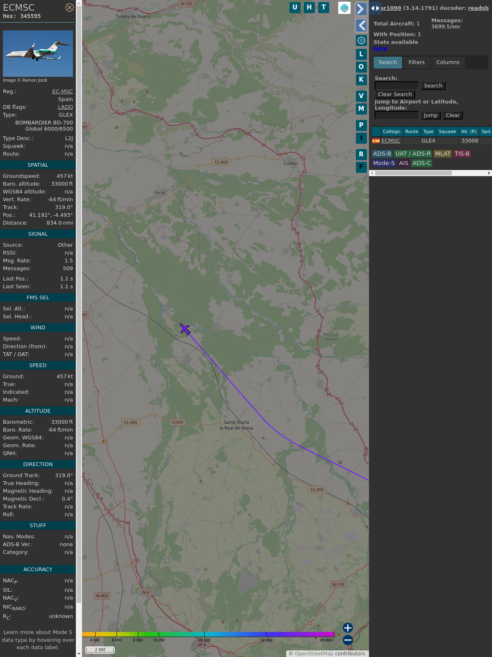Toggle the H map button
The image size is (492, 657).
click(x=309, y=7)
